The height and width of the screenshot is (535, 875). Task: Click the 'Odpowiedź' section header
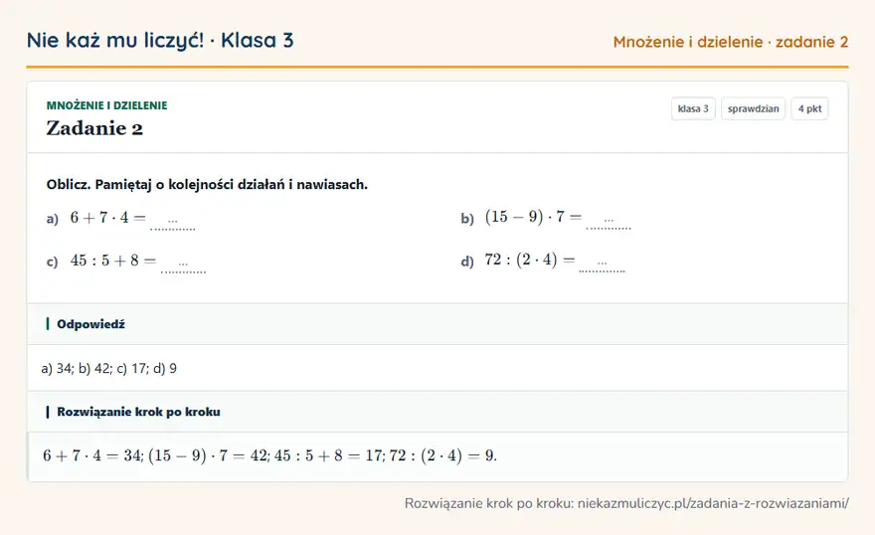(x=437, y=324)
